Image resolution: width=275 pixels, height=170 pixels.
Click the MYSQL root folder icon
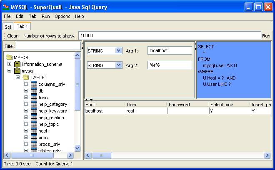[9, 57]
